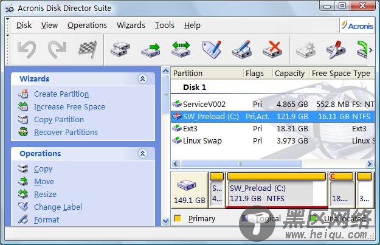
Task: Sort by the Free Space column header
Action: 331,73
